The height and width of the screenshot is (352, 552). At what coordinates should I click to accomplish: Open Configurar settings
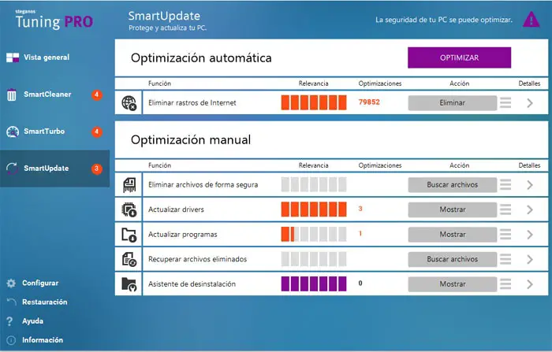click(40, 283)
